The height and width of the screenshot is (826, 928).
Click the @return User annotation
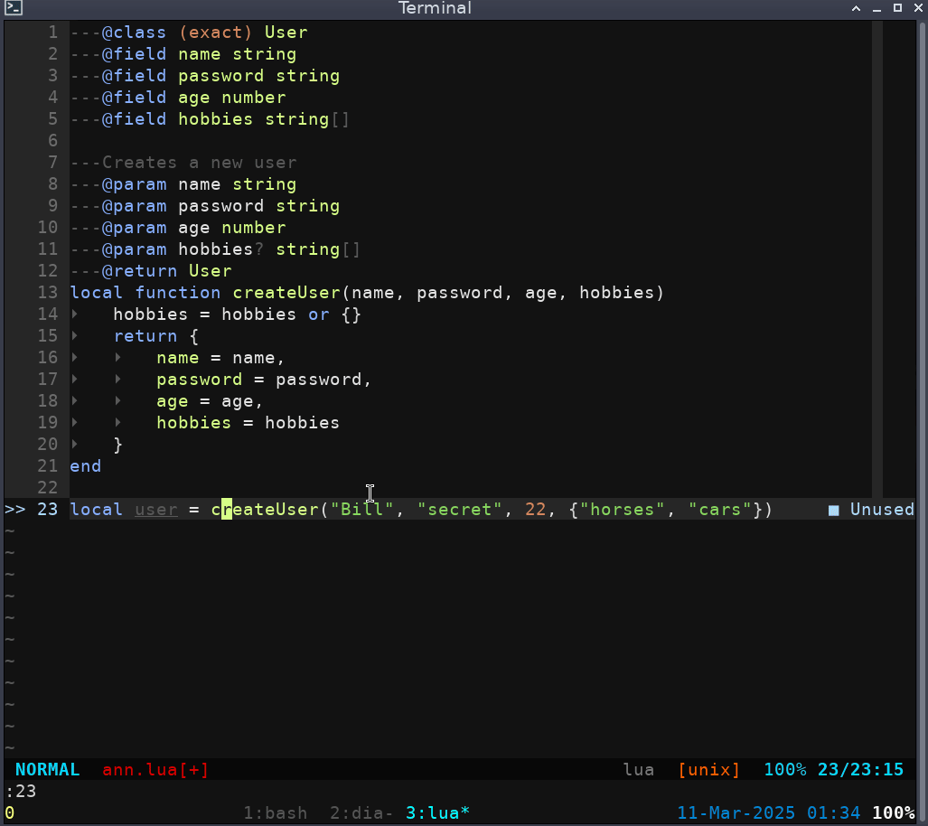(x=151, y=270)
